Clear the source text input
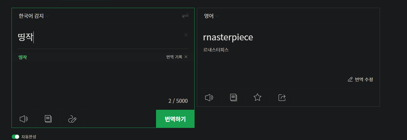 click(x=186, y=35)
